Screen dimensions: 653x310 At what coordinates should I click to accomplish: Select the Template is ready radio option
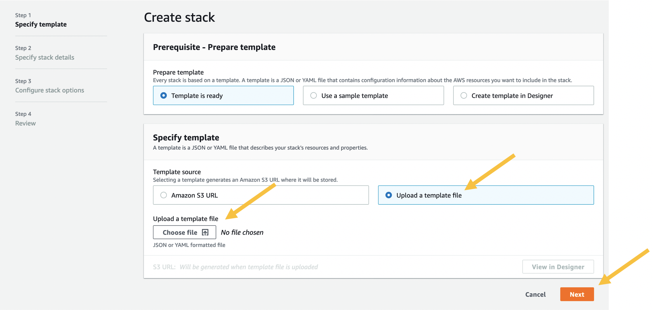[164, 96]
